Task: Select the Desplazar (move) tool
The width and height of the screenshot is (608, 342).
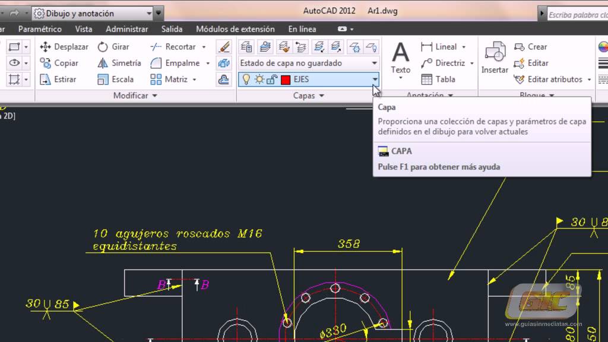Action: [64, 47]
